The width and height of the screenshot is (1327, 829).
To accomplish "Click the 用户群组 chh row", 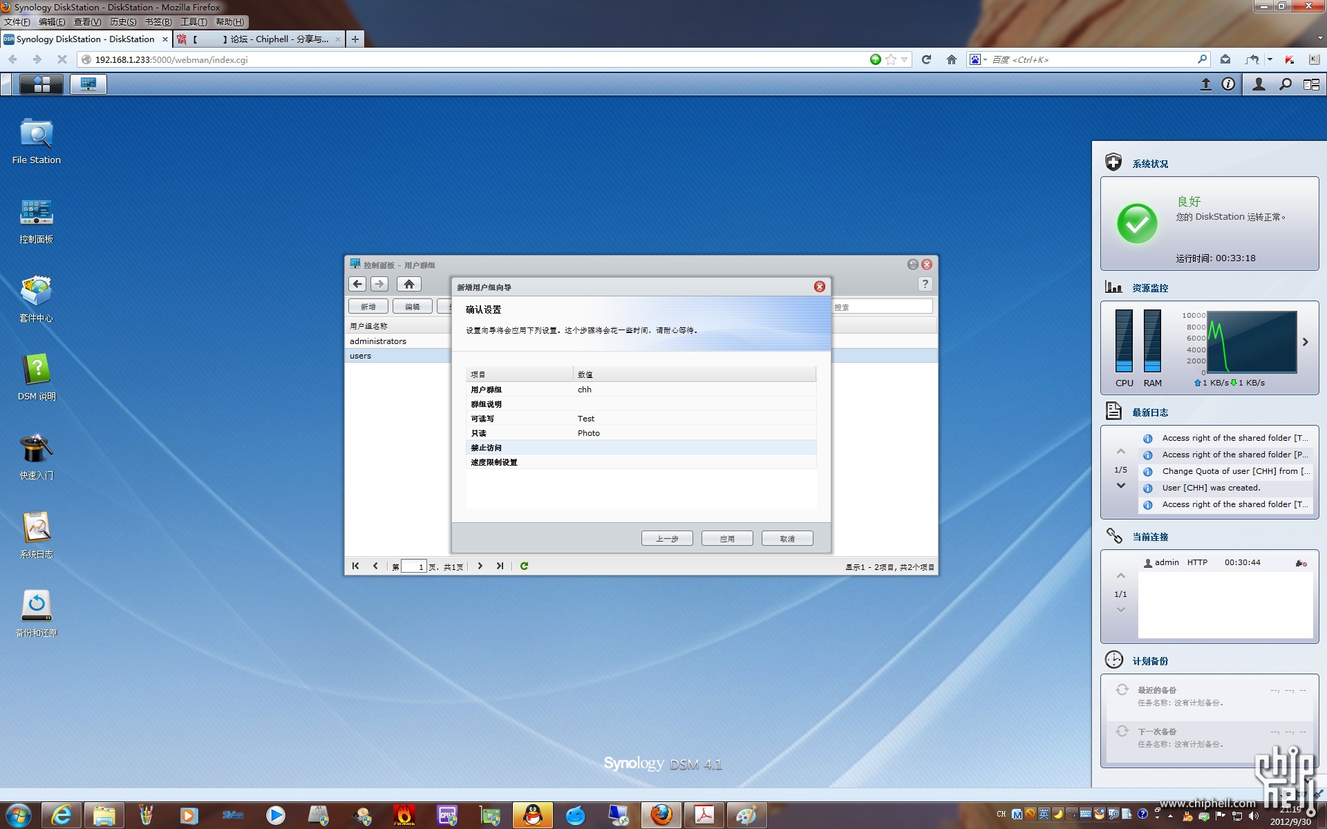I will click(x=641, y=390).
